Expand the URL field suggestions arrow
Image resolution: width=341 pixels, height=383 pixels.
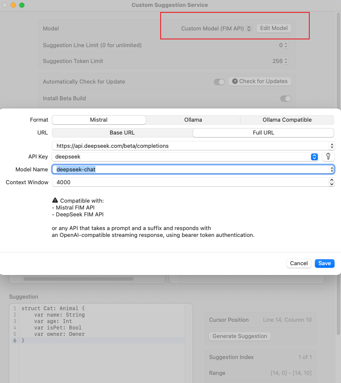(332, 146)
